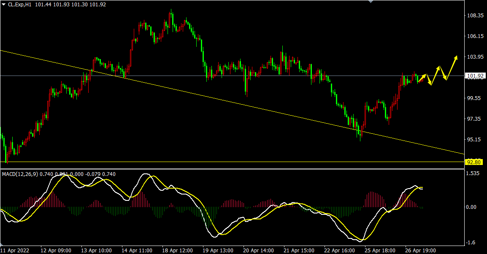487x254 pixels.
Task: Click the MACD(12,26,9) indicator label
Action: pyautogui.click(x=20, y=174)
